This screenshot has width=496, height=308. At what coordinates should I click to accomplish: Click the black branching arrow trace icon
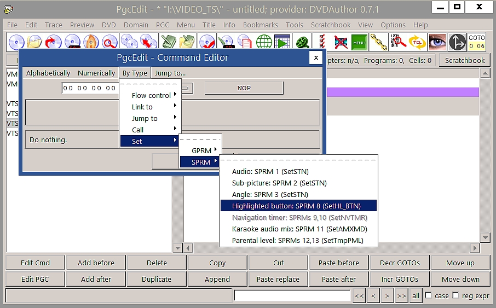457,42
